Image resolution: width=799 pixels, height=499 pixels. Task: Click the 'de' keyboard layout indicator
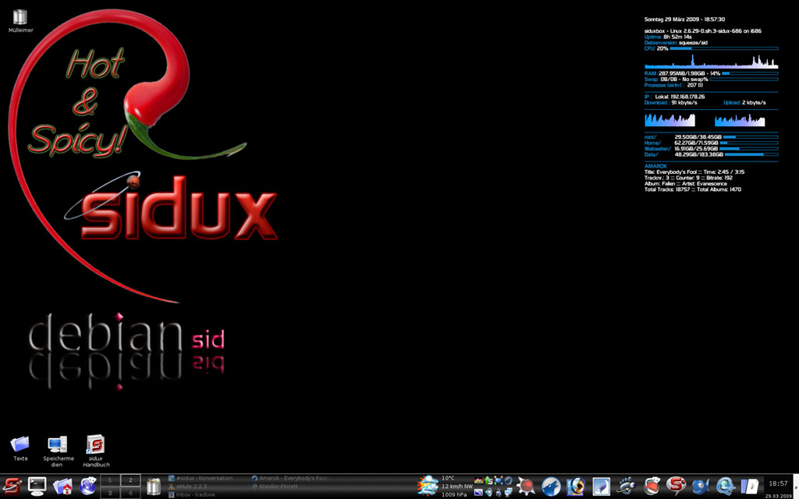(478, 481)
